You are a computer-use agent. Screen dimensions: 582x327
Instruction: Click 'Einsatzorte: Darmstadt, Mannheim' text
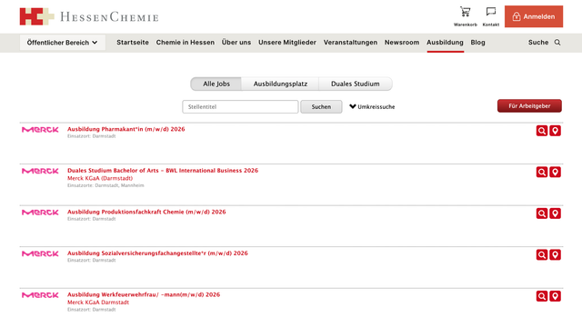pos(105,185)
